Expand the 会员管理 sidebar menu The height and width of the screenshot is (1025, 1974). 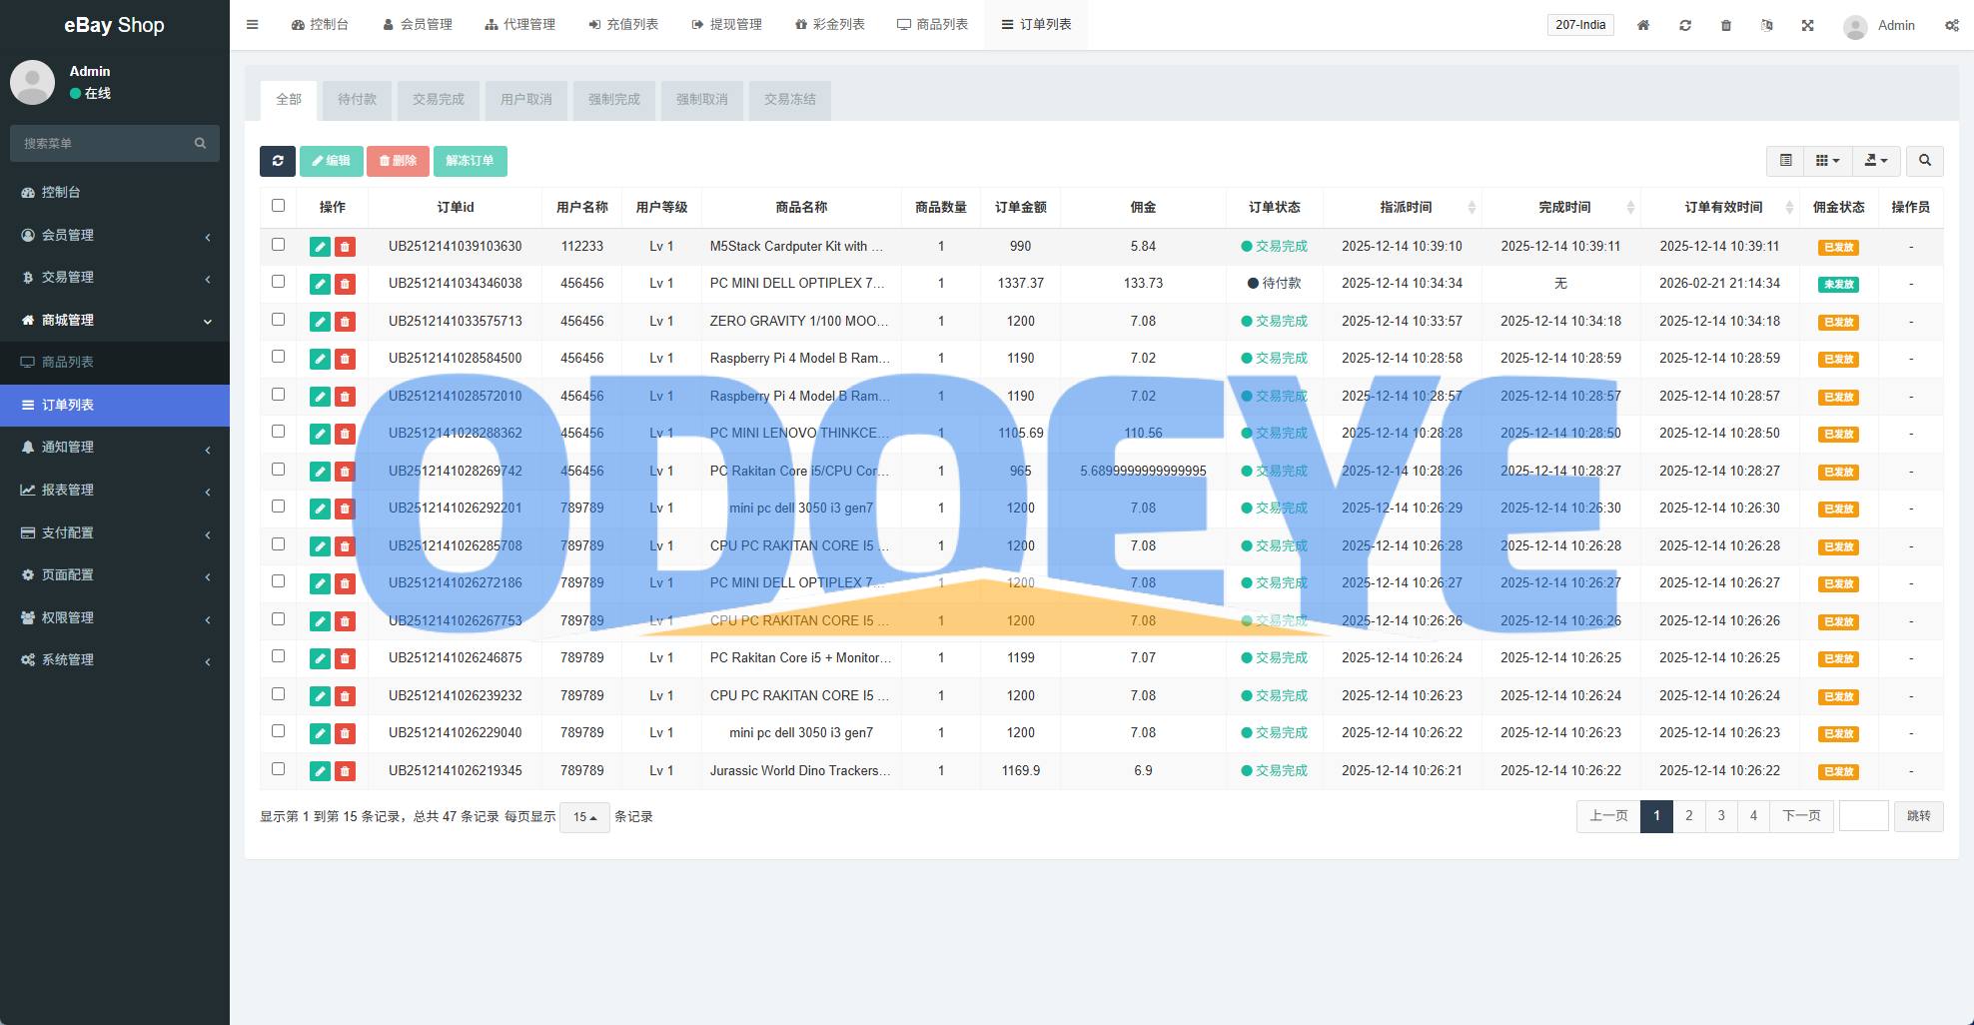pyautogui.click(x=115, y=235)
